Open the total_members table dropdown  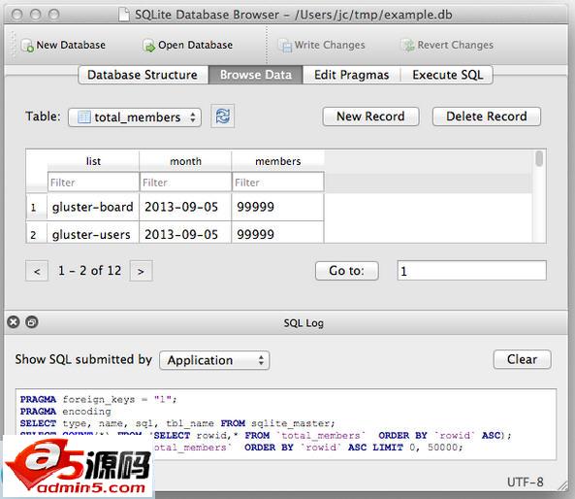(x=135, y=117)
